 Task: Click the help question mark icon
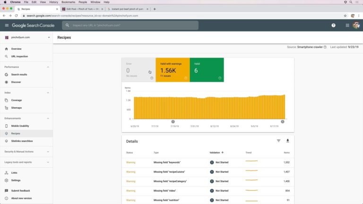click(333, 25)
